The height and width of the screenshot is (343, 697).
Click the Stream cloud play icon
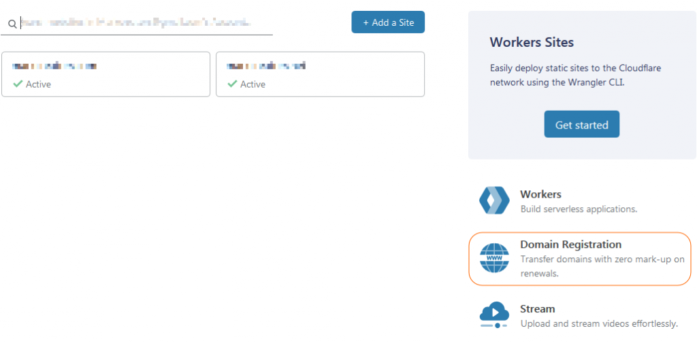tap(494, 314)
